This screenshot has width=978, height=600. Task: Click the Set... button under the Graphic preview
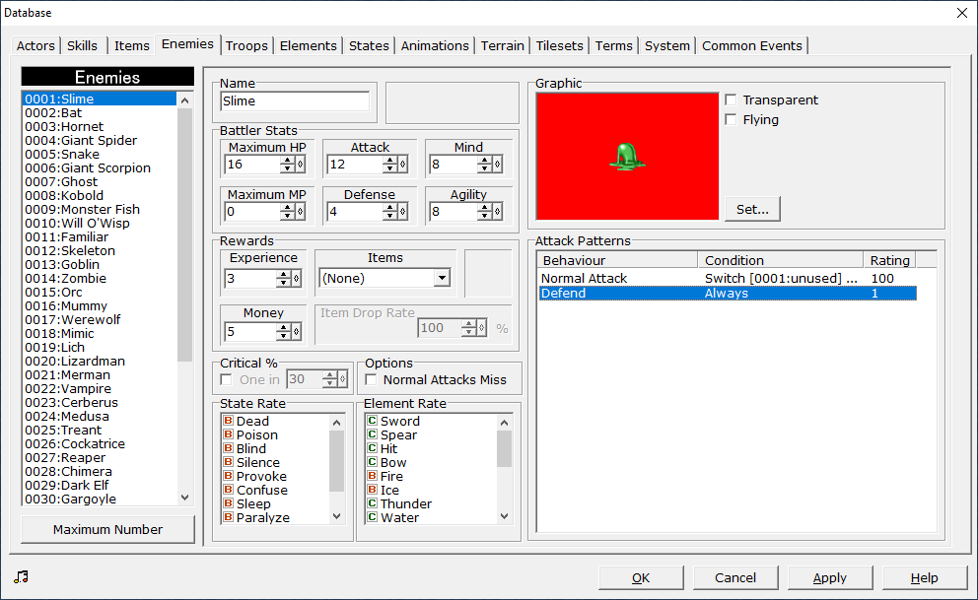(x=752, y=209)
